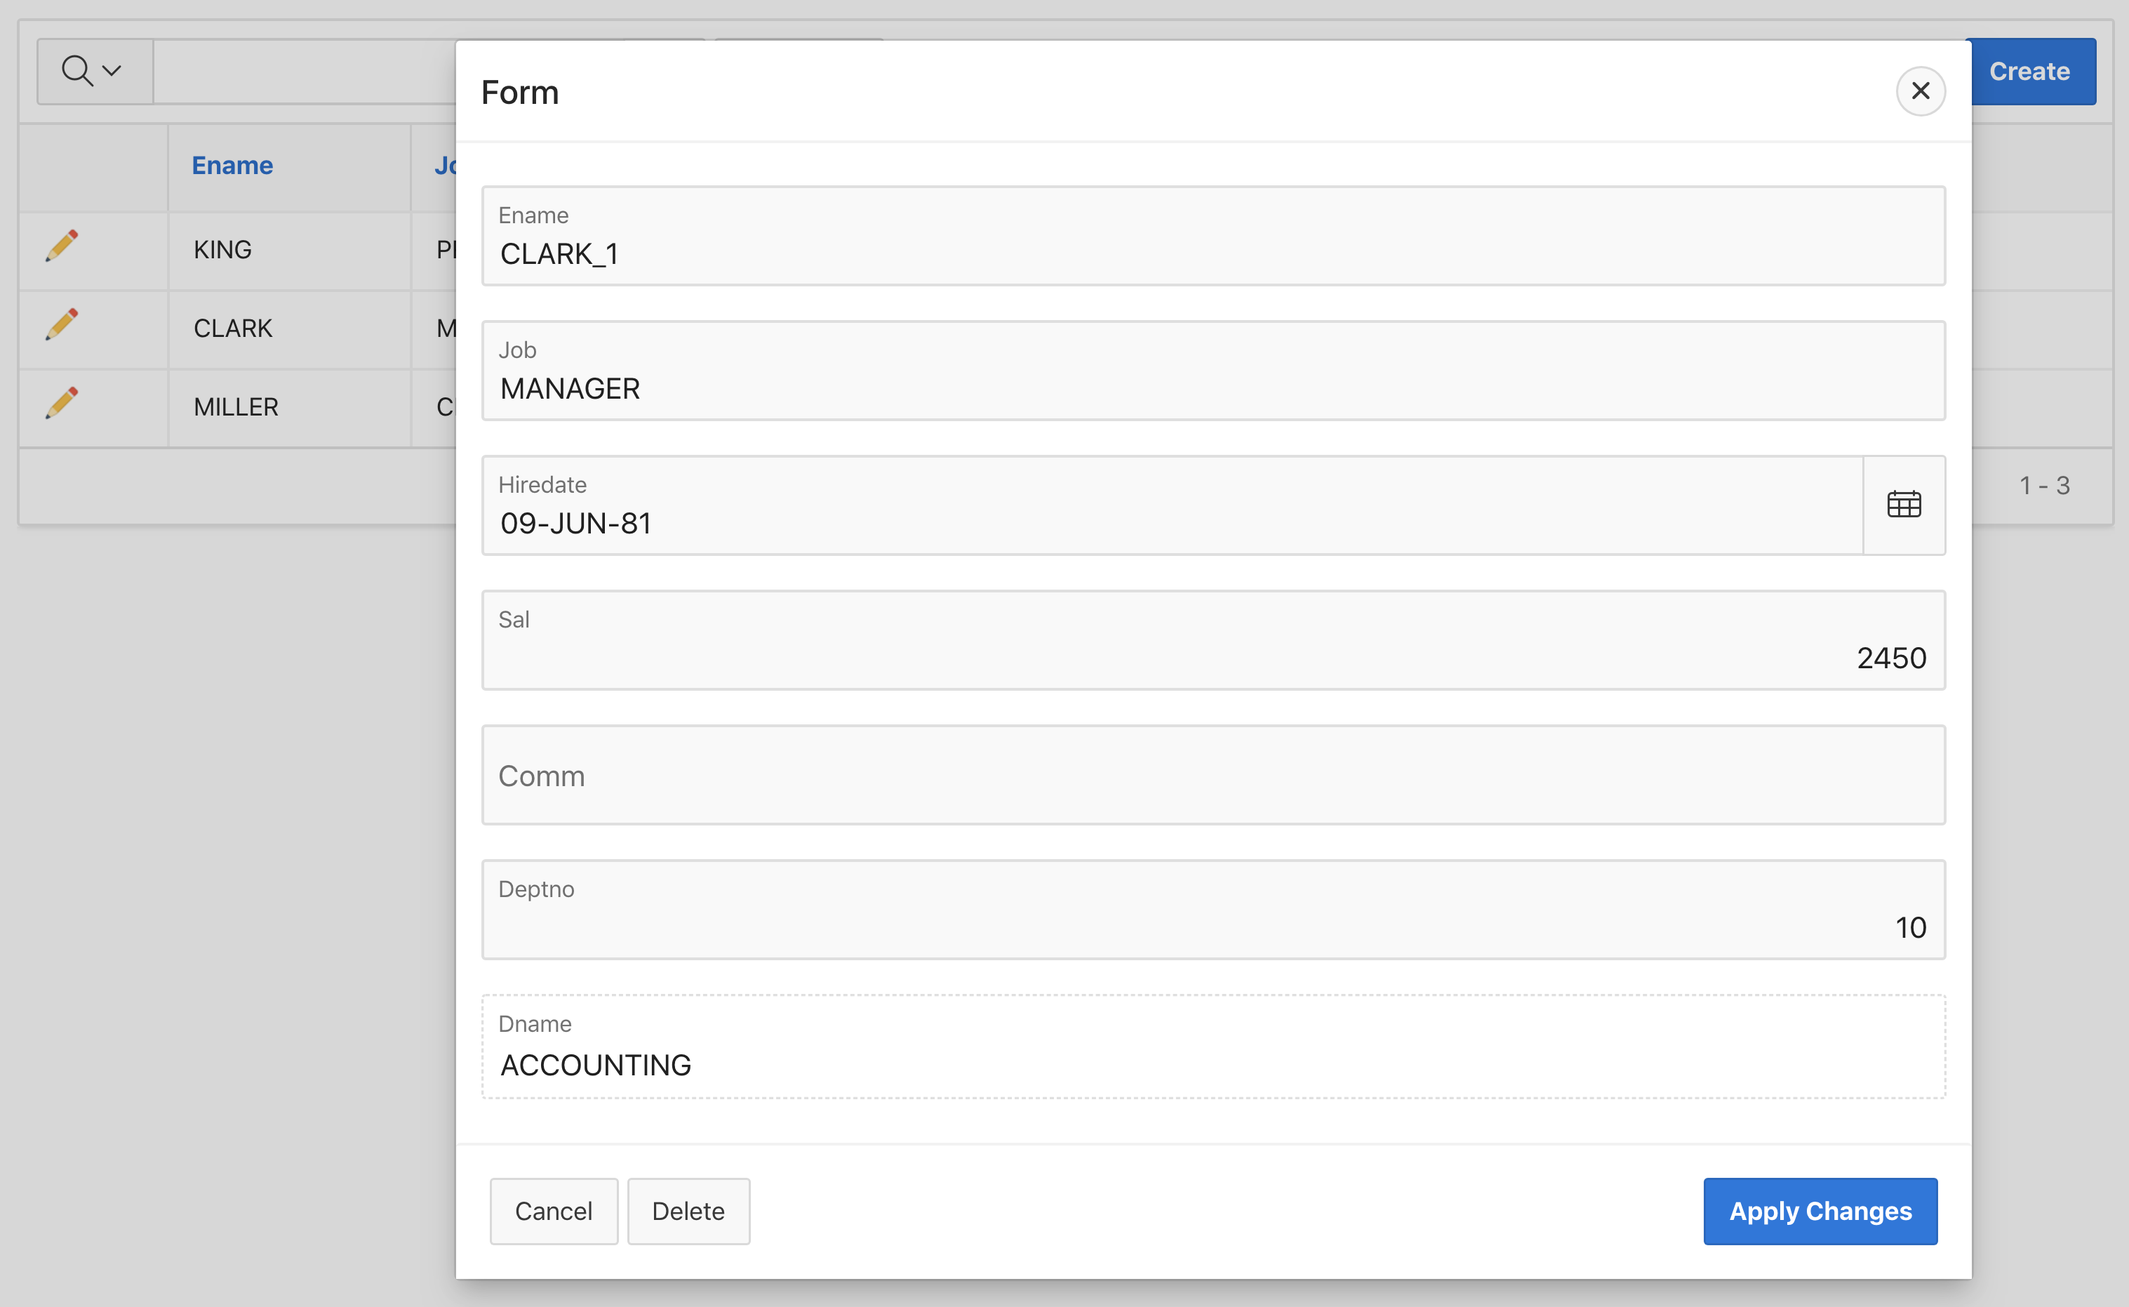This screenshot has width=2129, height=1307.
Task: Open the search magnifier column menu
Action: (93, 71)
